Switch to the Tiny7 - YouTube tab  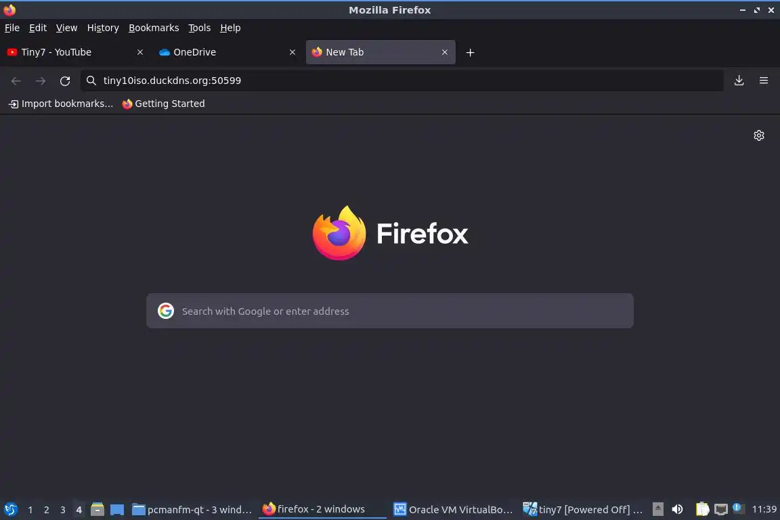(x=76, y=52)
